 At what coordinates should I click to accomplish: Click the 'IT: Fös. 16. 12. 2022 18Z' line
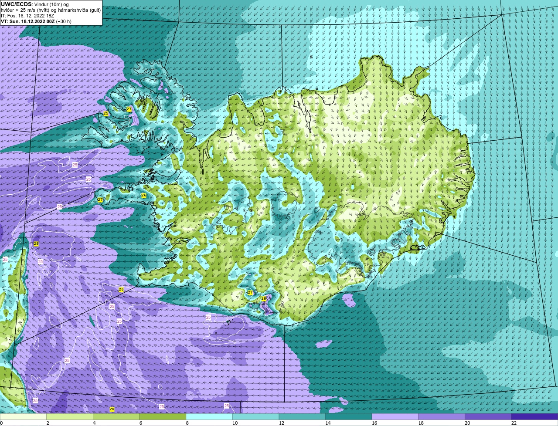[27, 15]
